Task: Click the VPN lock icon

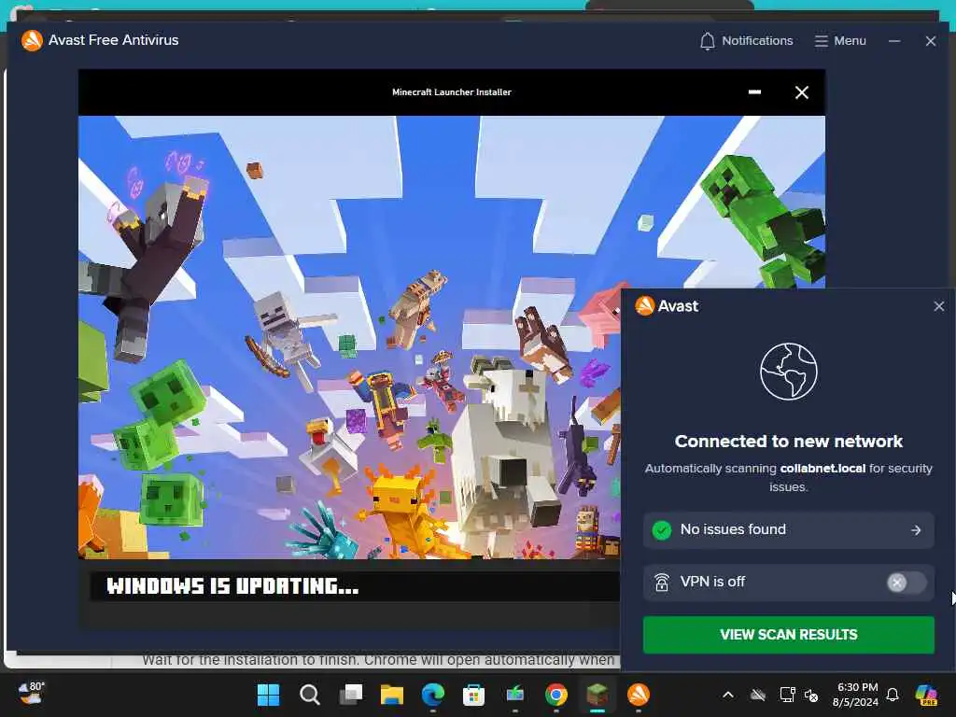Action: [x=662, y=583]
